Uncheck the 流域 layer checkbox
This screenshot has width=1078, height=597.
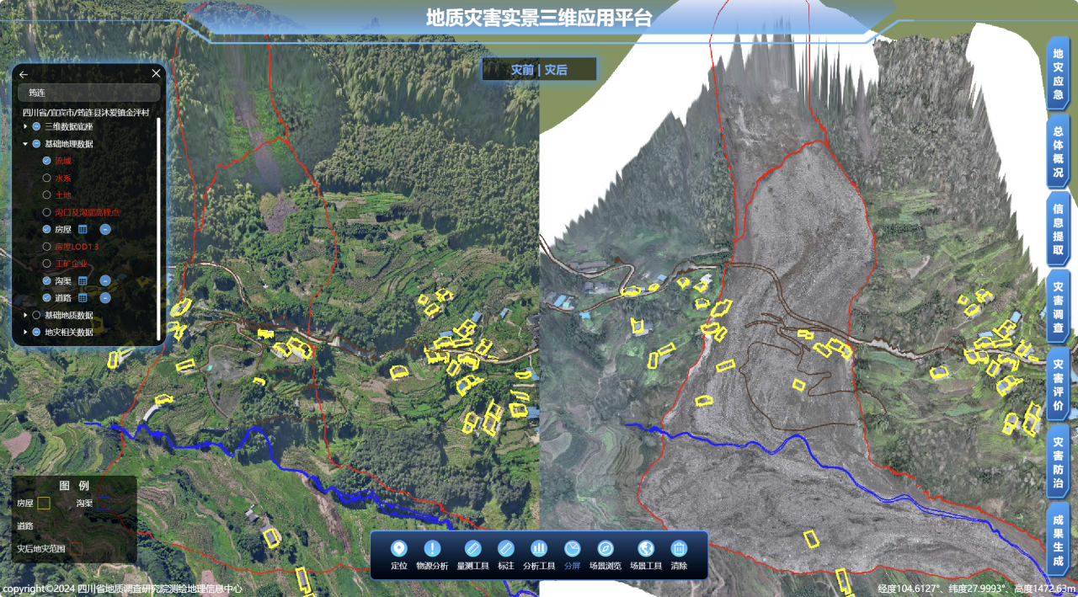(47, 160)
